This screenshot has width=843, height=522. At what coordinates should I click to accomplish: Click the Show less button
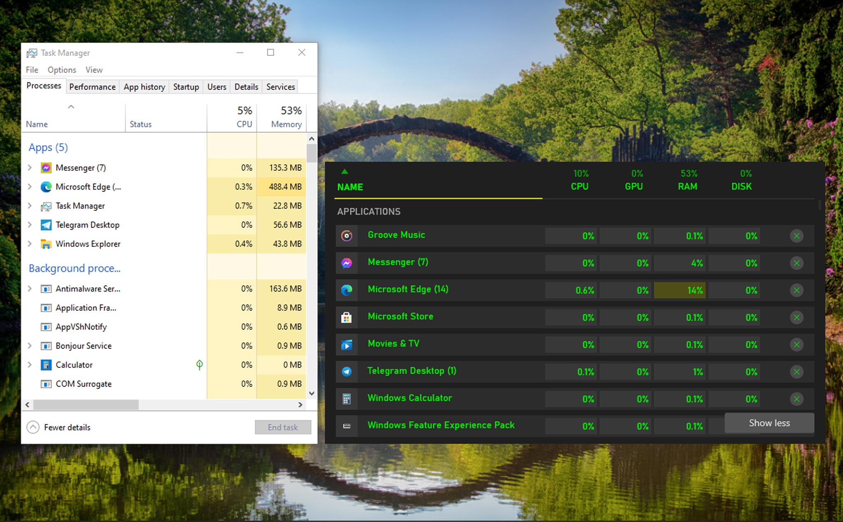coord(769,423)
